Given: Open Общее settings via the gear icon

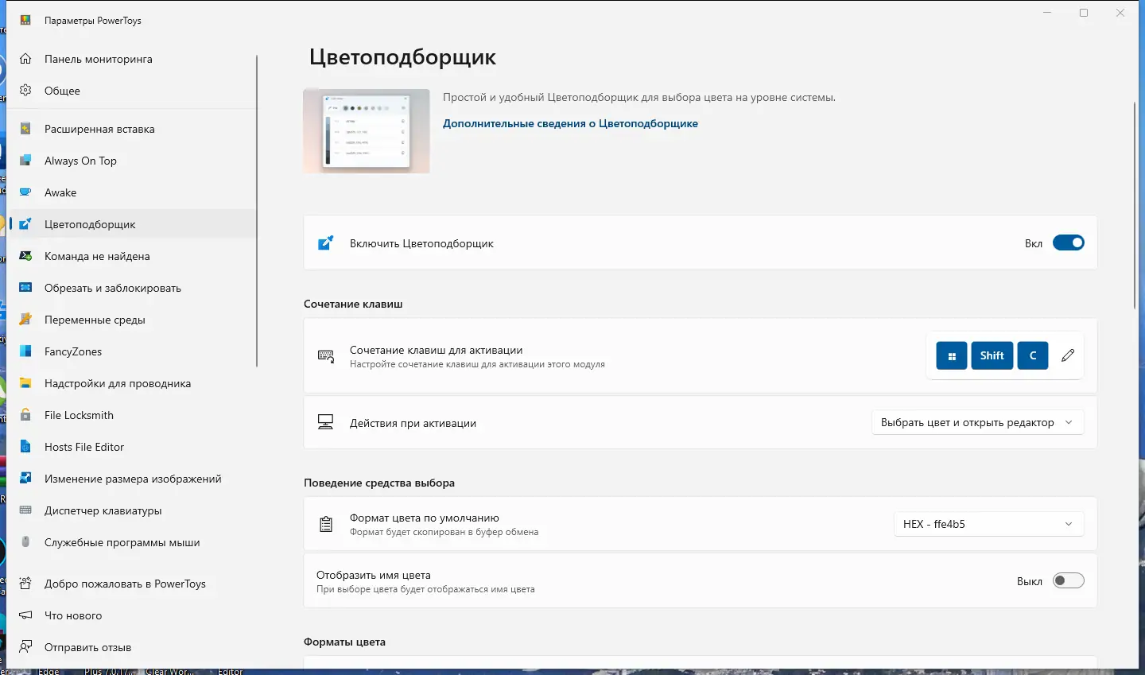Looking at the screenshot, I should [25, 91].
